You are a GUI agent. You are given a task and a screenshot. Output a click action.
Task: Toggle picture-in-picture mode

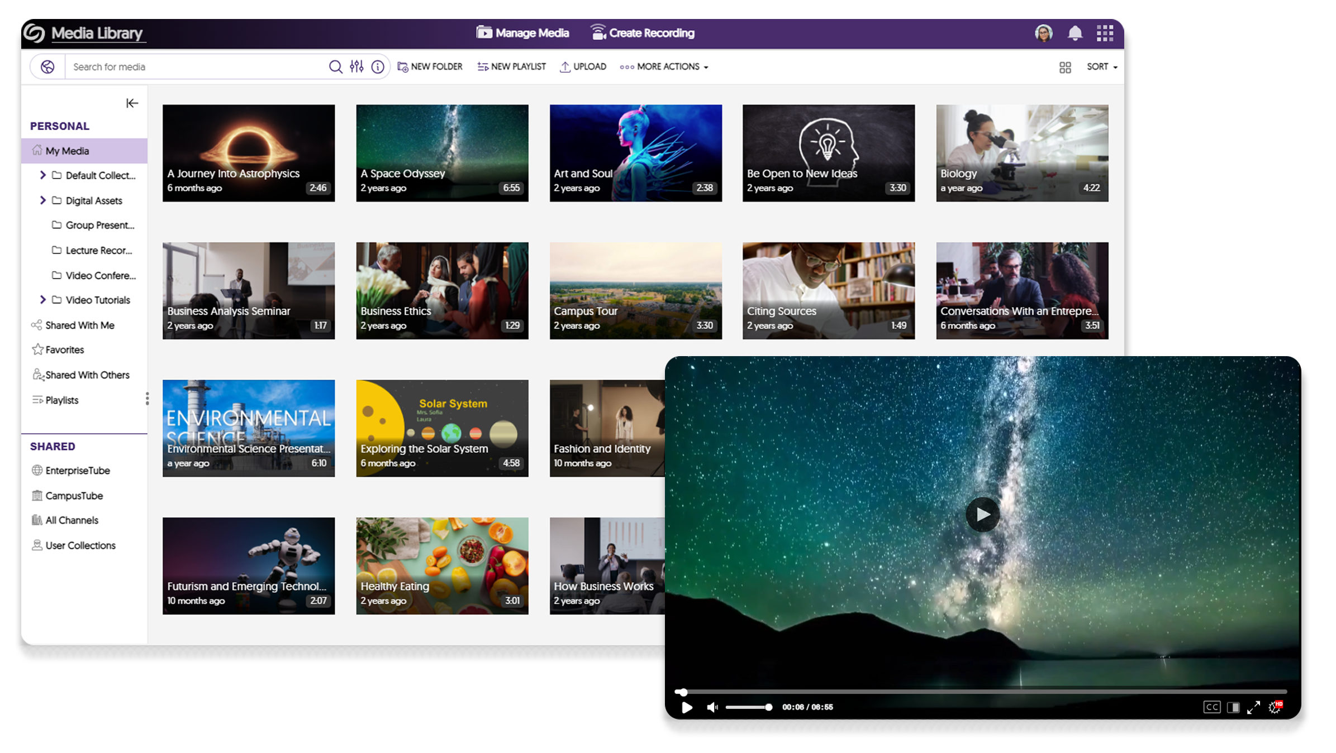pos(1233,707)
